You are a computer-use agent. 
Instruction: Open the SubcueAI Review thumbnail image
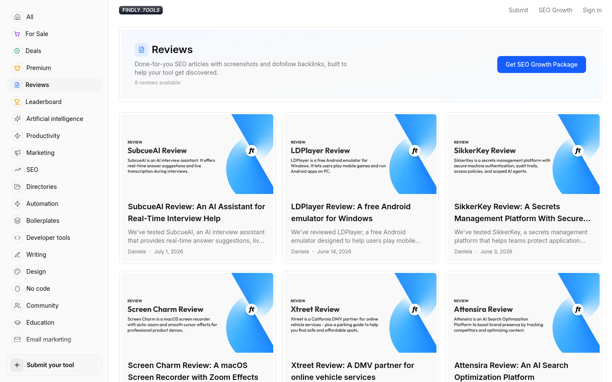(x=197, y=154)
